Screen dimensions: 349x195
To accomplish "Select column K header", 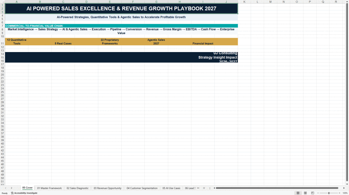I will click(244, 2).
